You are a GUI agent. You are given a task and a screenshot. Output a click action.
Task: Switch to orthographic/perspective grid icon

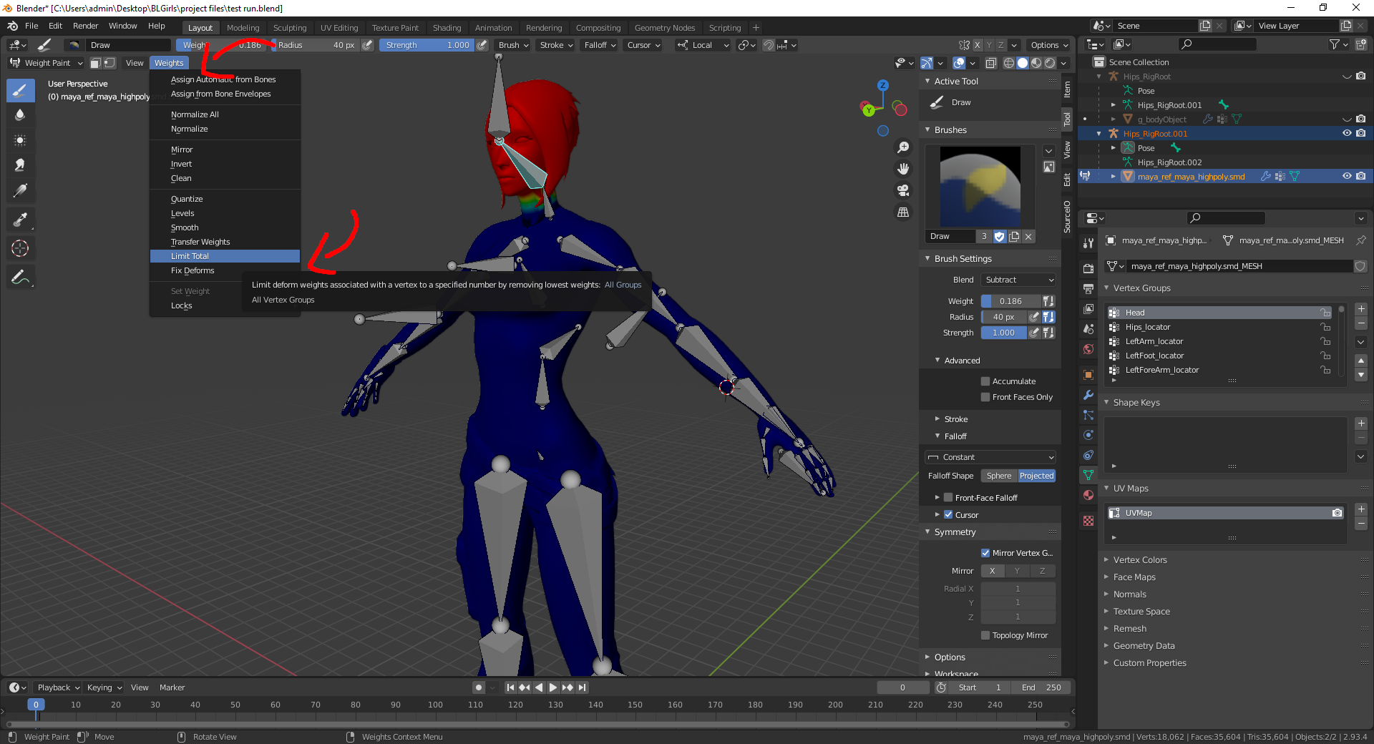point(903,212)
